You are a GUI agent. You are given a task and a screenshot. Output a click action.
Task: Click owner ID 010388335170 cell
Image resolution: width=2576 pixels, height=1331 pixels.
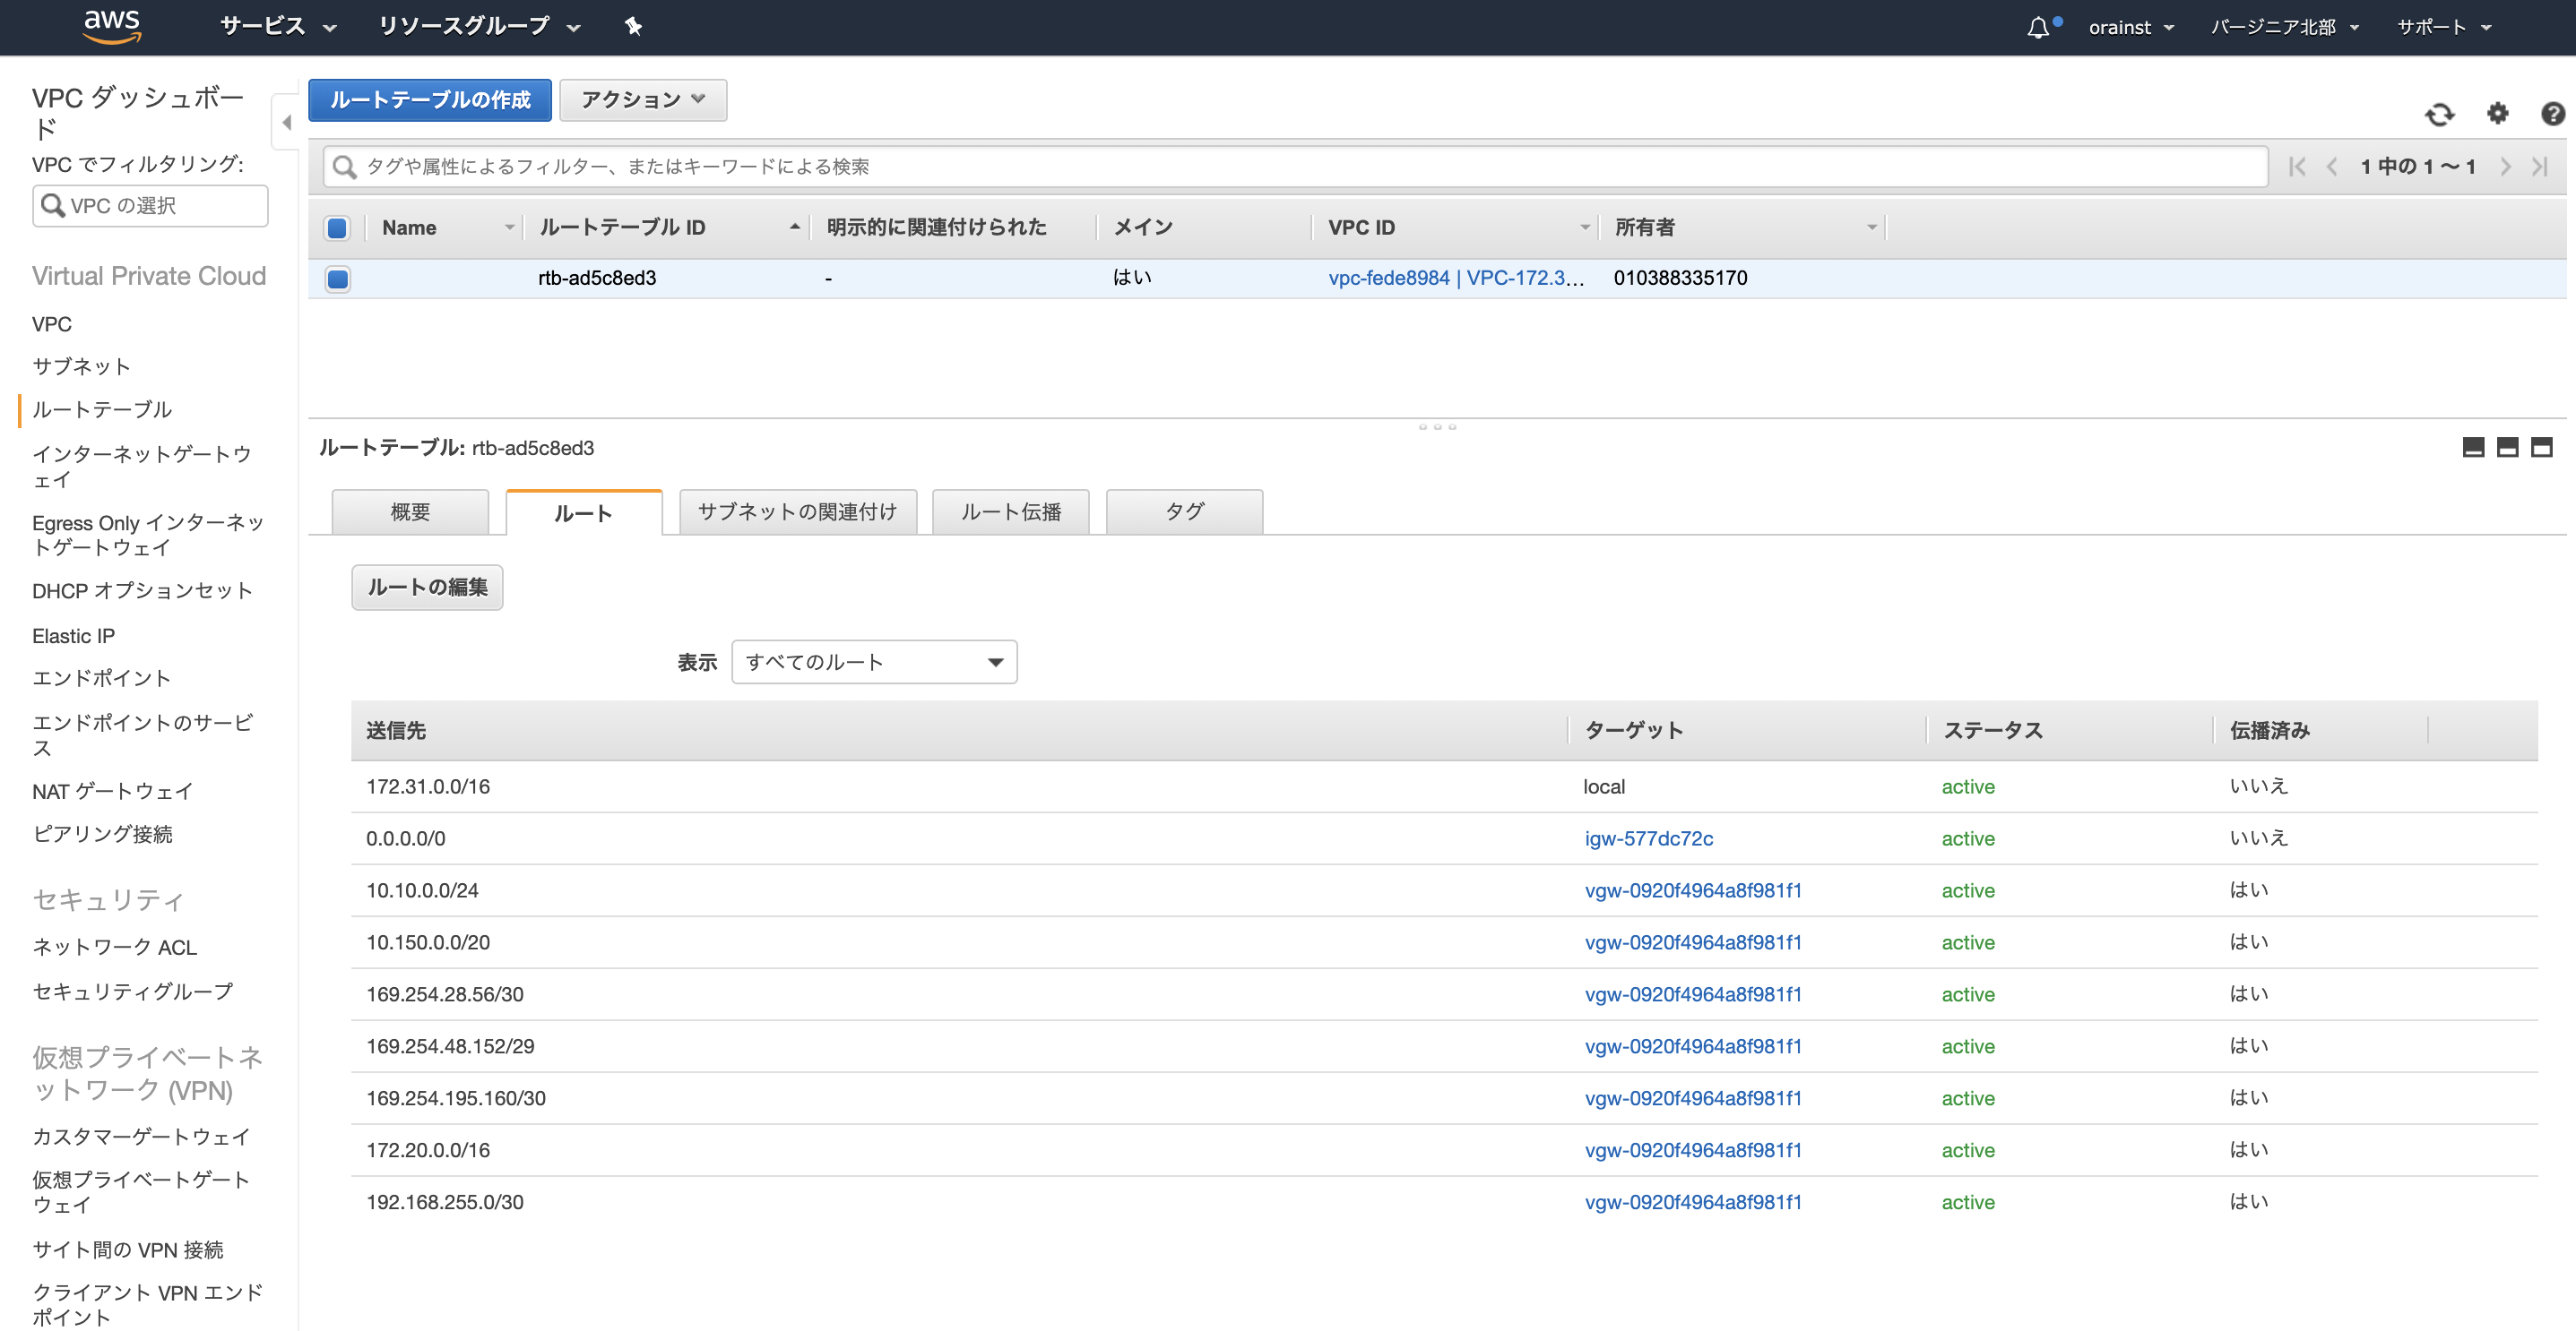tap(1680, 279)
